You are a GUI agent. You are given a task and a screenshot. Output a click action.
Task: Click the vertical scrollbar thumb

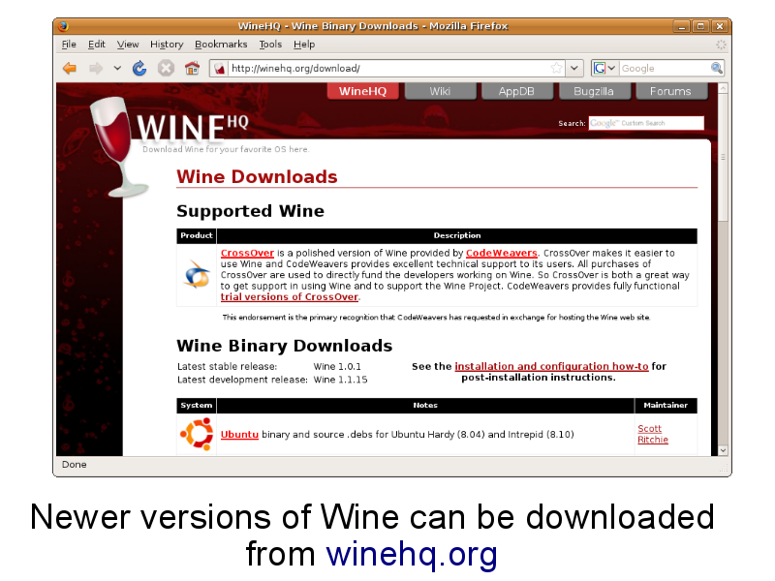(723, 158)
